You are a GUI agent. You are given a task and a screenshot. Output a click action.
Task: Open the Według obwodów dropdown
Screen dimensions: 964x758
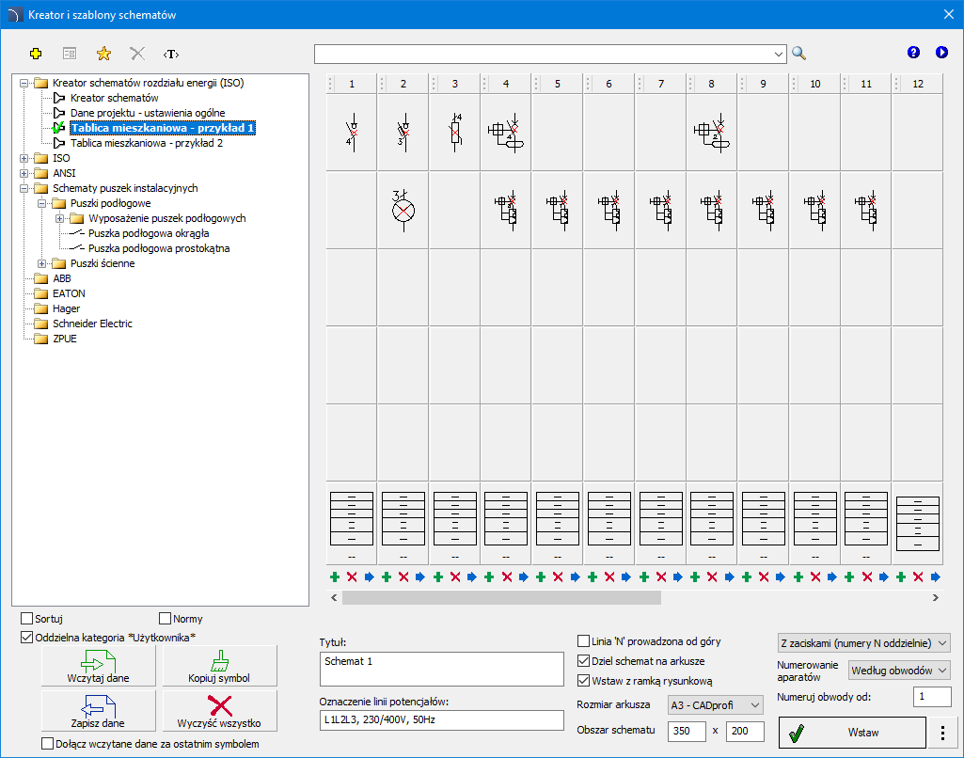(899, 671)
